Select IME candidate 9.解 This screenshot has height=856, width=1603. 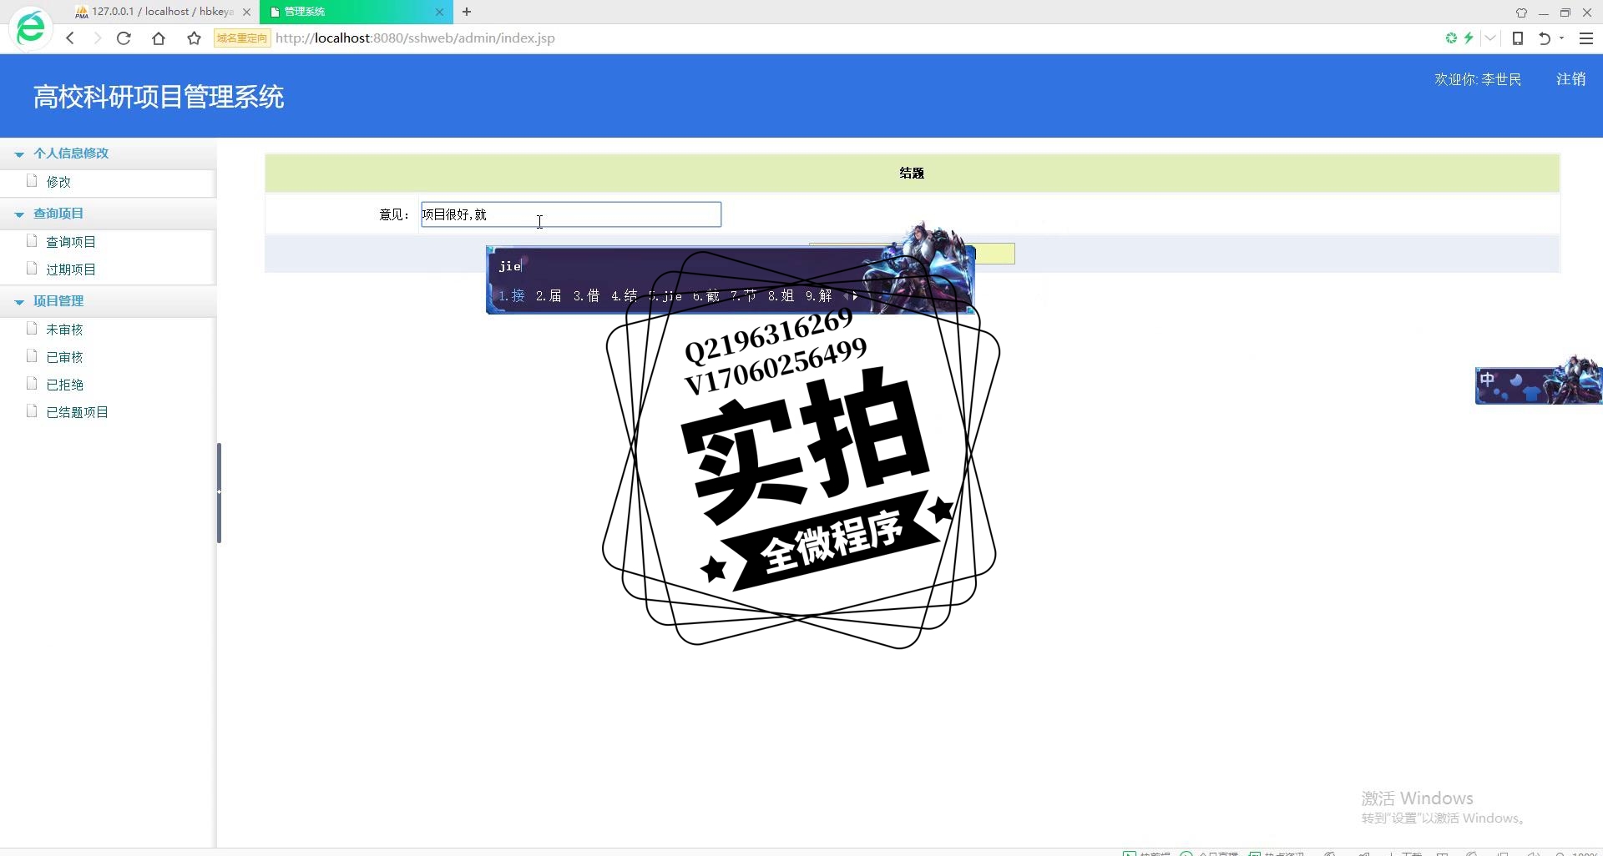tap(818, 295)
